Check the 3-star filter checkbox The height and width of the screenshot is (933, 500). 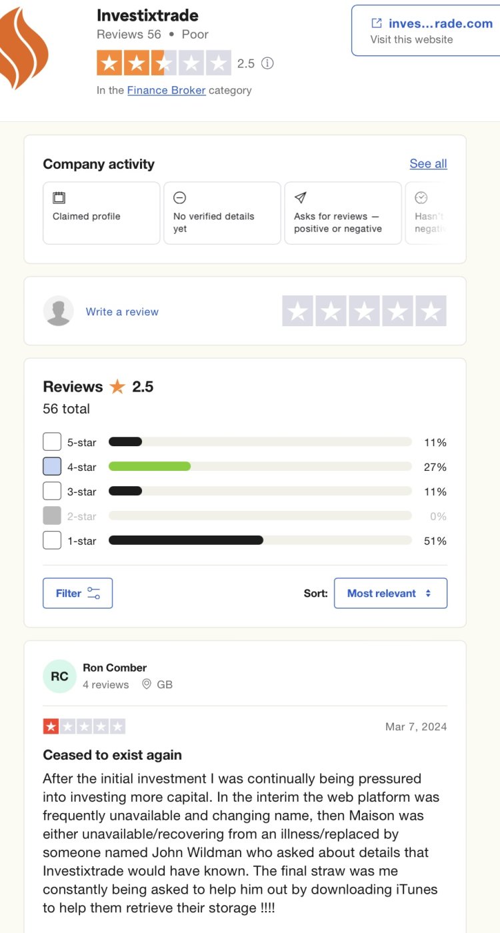pyautogui.click(x=52, y=491)
